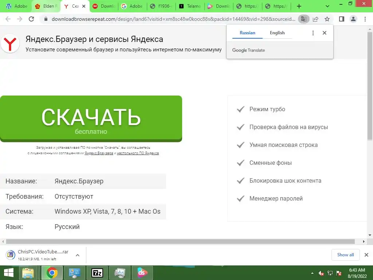Close the Google Translate popup

point(325,33)
